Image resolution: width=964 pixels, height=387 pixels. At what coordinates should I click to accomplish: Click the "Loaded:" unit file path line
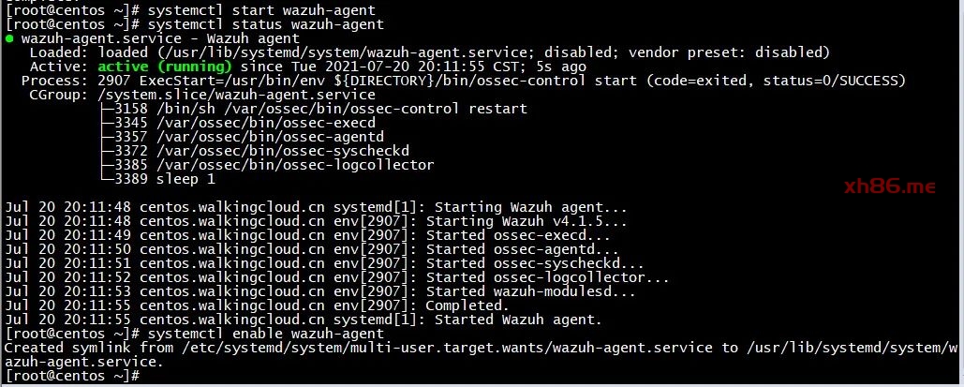coord(431,52)
